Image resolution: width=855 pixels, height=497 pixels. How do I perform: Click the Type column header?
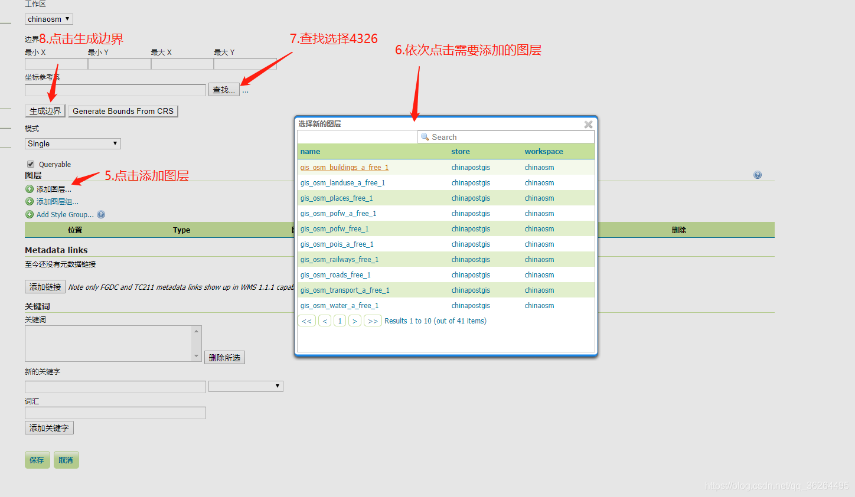[x=181, y=230]
